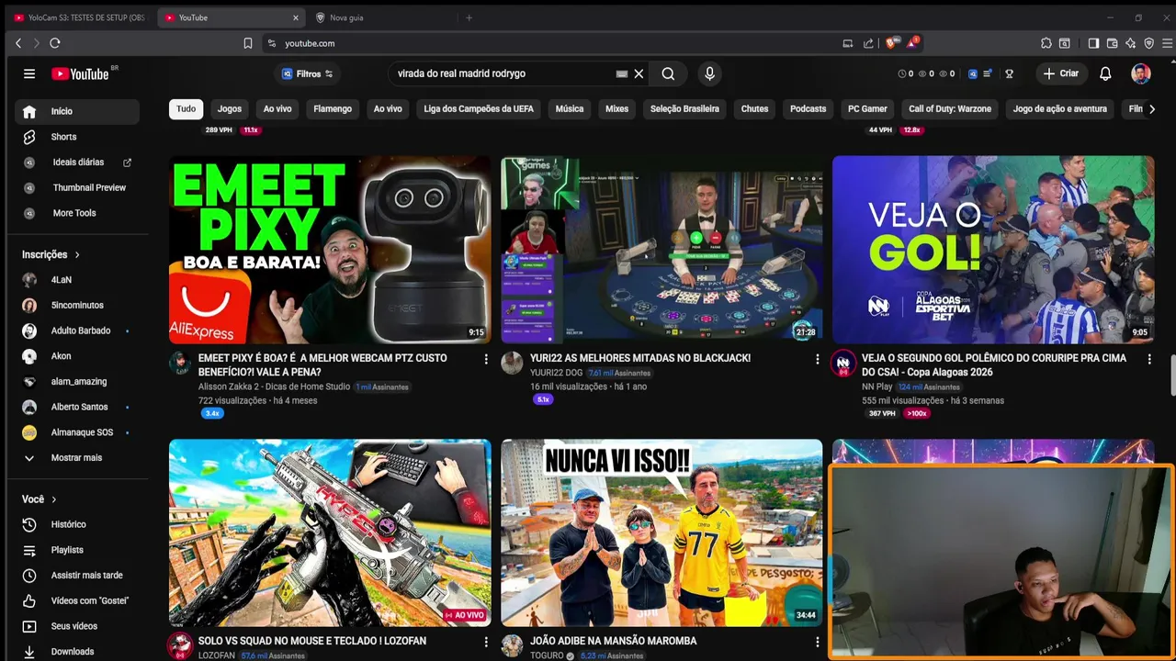The width and height of the screenshot is (1176, 661).
Task: Open options menu for YURI22 Blackjack video
Action: (x=818, y=359)
